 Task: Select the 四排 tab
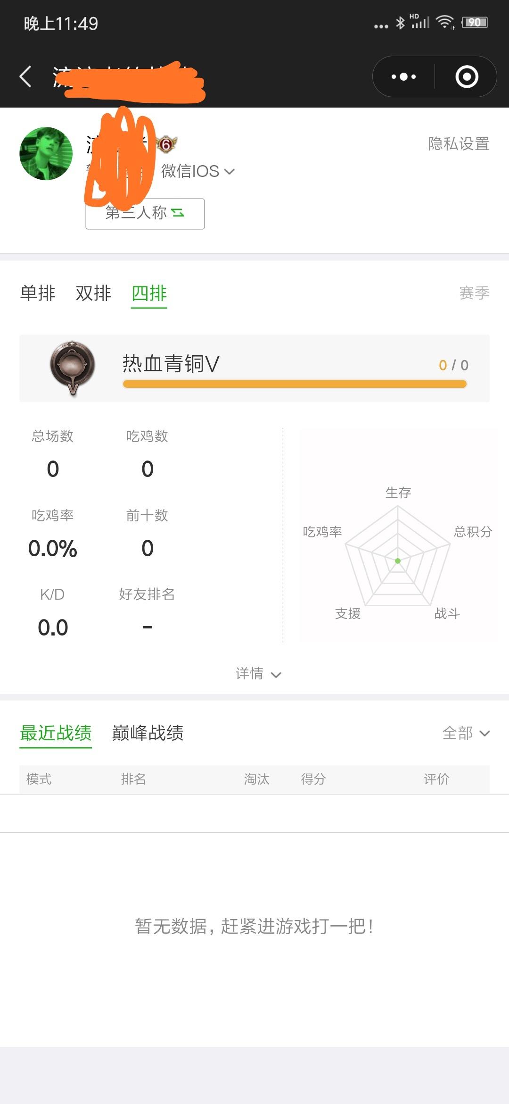coord(149,294)
